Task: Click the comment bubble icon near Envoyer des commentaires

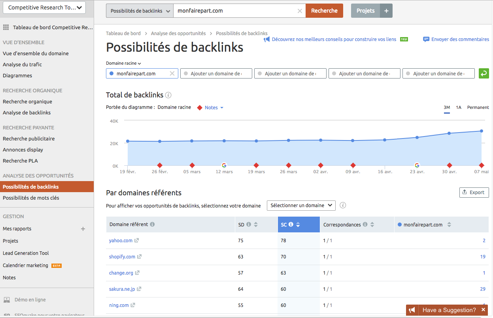Action: tap(426, 39)
